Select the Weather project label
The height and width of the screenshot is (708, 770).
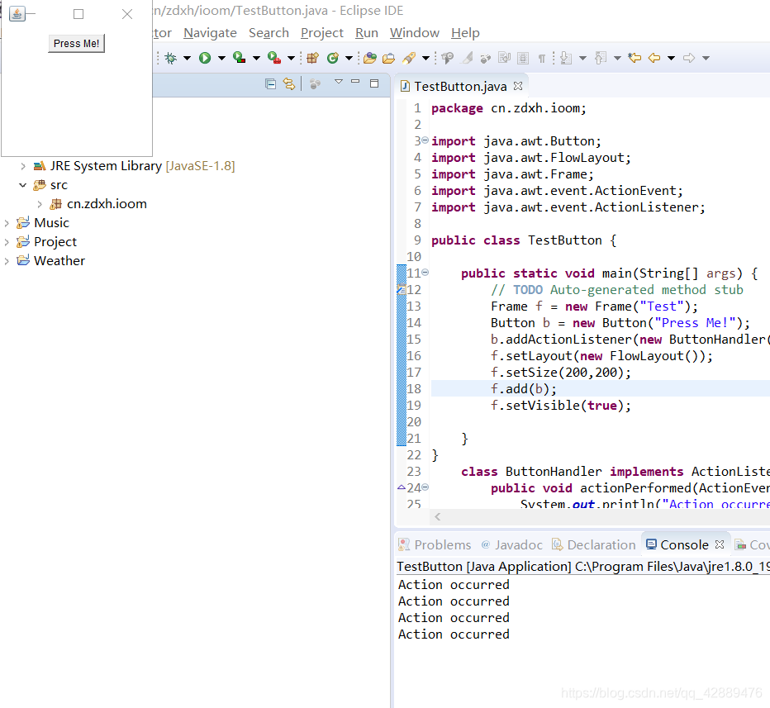(59, 261)
